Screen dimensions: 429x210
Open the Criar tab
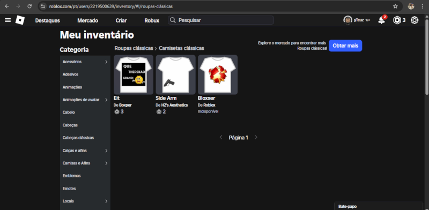[x=121, y=20]
